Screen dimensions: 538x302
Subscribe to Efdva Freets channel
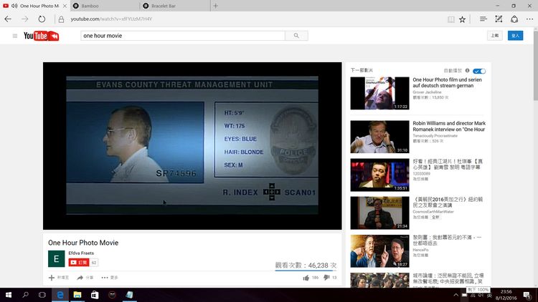pyautogui.click(x=79, y=263)
